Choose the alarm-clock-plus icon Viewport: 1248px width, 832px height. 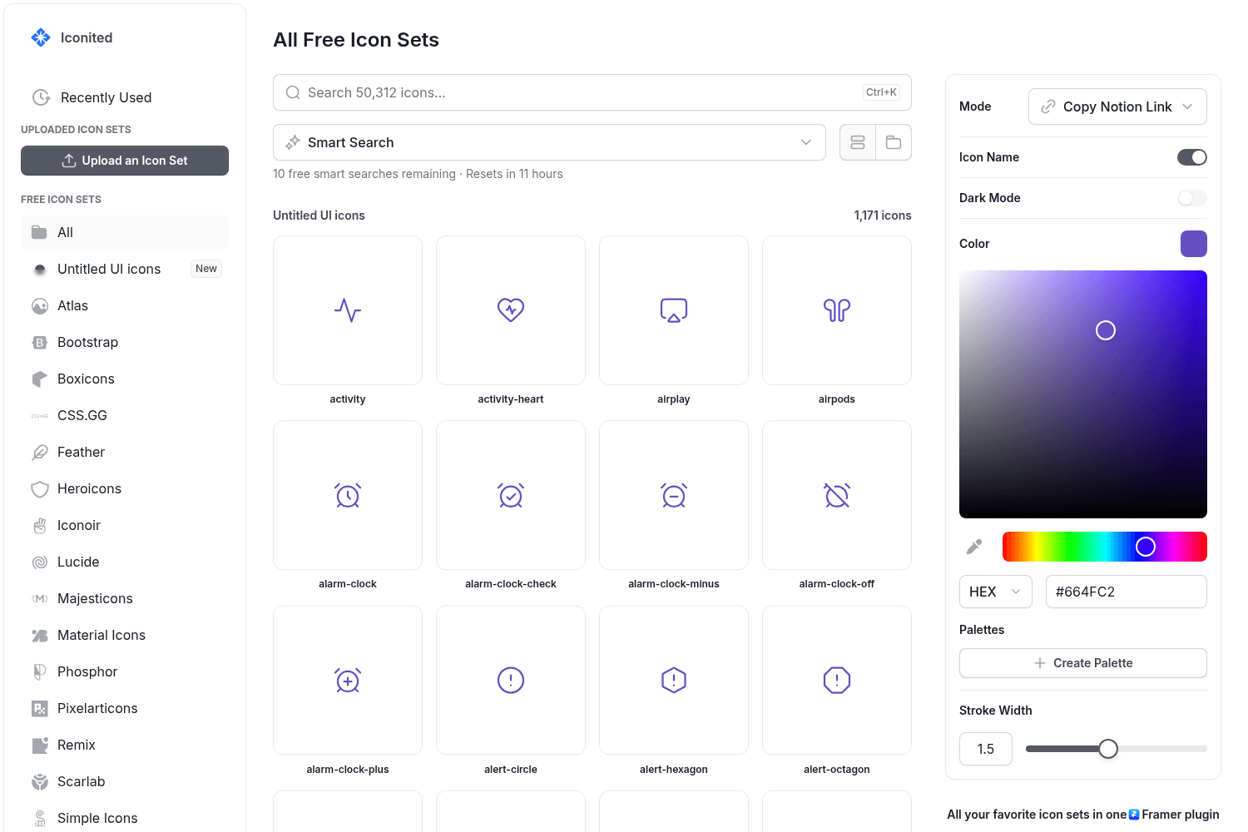[348, 681]
